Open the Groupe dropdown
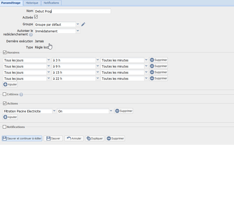The height and width of the screenshot is (209, 234). pyautogui.click(x=78, y=24)
